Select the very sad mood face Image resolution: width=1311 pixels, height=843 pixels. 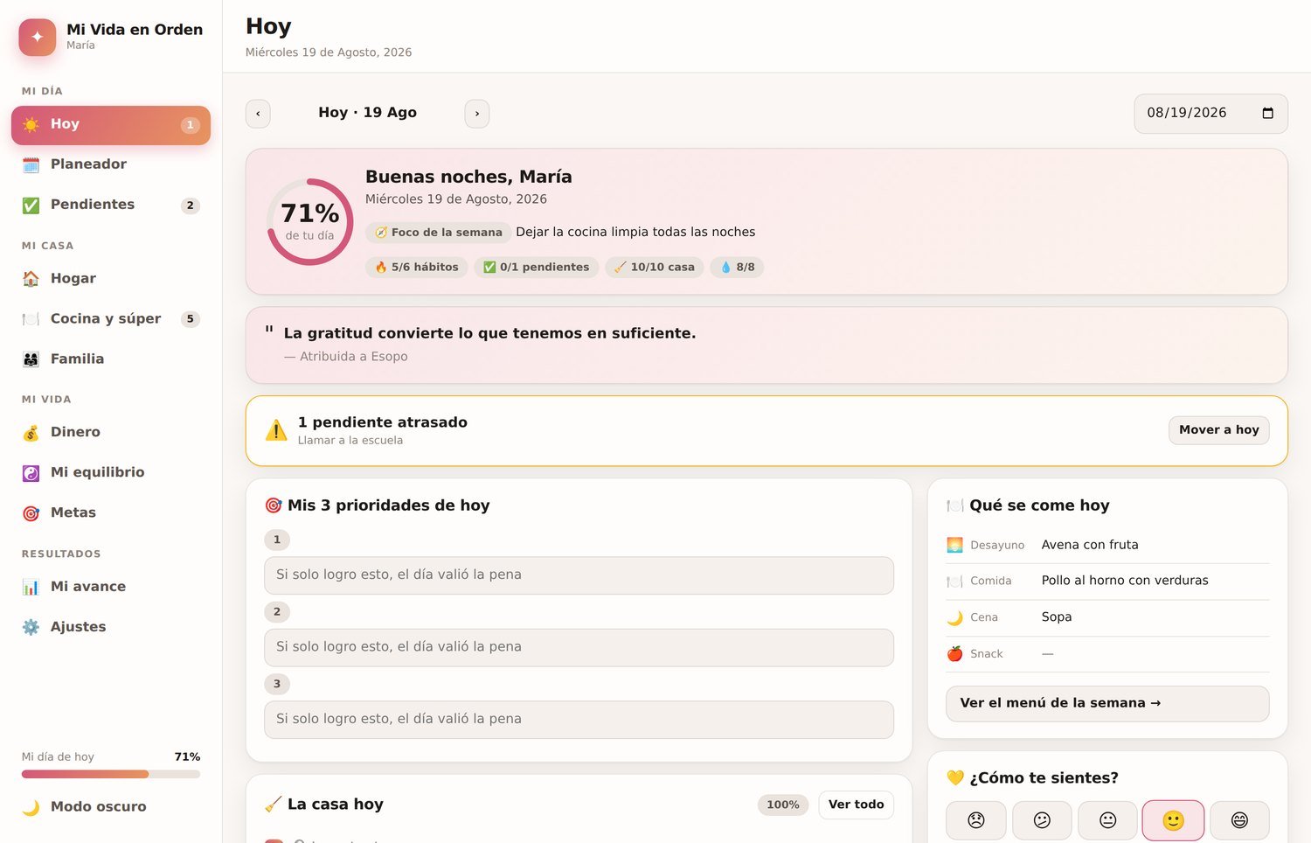tap(976, 820)
